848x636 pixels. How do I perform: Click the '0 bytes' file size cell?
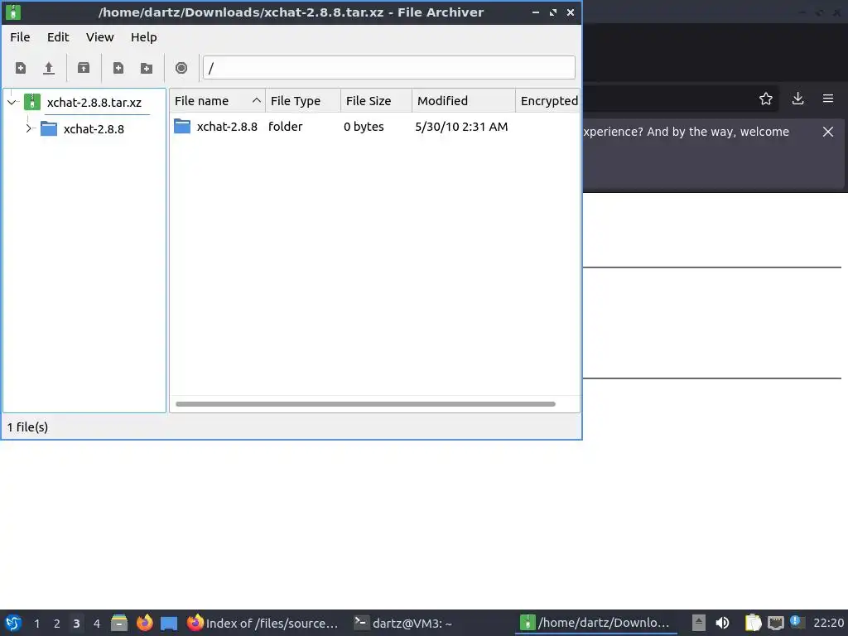(x=364, y=127)
